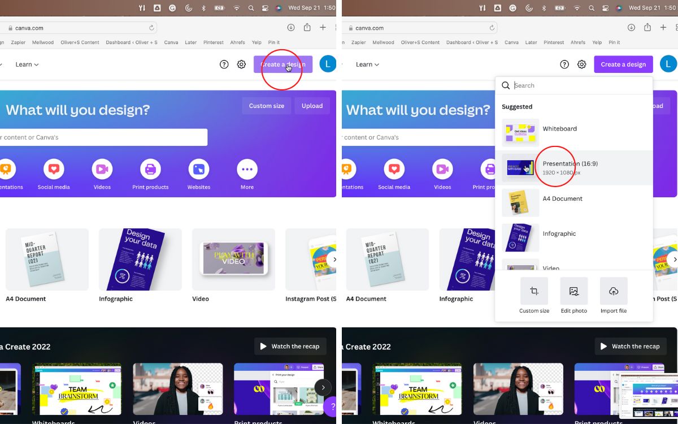Click the Print products category icon

150,170
